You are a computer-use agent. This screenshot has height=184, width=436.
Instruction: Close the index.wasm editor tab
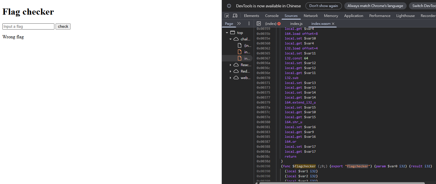click(333, 24)
